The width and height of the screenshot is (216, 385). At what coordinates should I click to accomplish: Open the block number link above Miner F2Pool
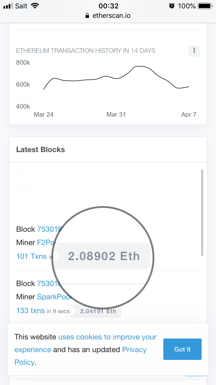(x=48, y=229)
